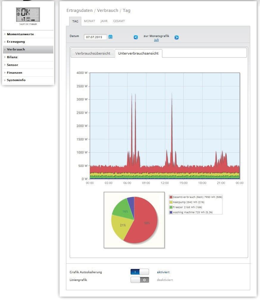Screen dimensions: 260x300
Task: Click the '12:00' time axis label
Action: [165, 183]
